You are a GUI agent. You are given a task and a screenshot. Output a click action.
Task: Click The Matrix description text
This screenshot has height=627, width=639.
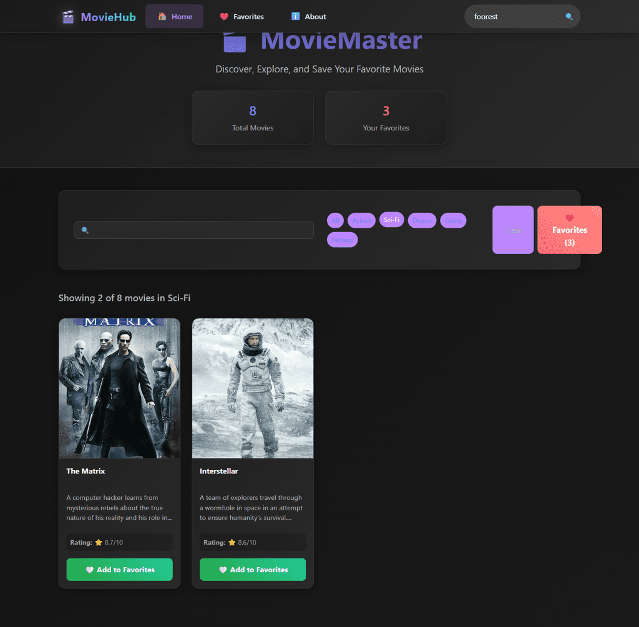click(x=119, y=508)
